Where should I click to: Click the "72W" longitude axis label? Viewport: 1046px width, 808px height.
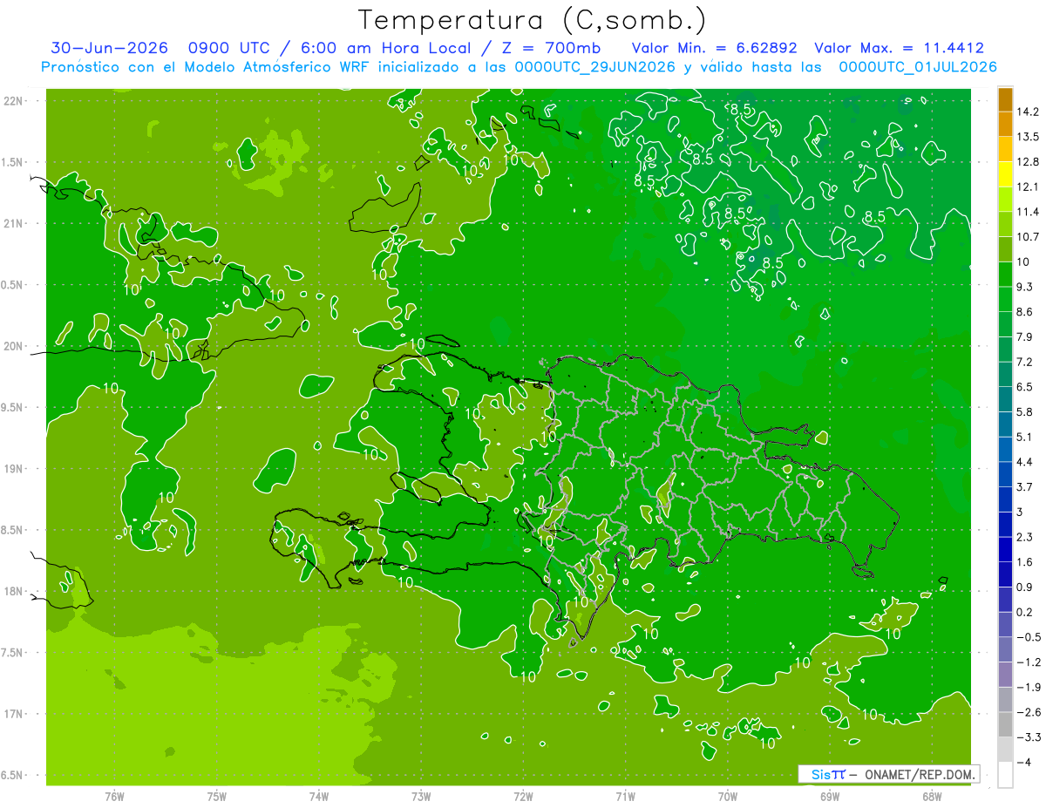[x=523, y=797]
